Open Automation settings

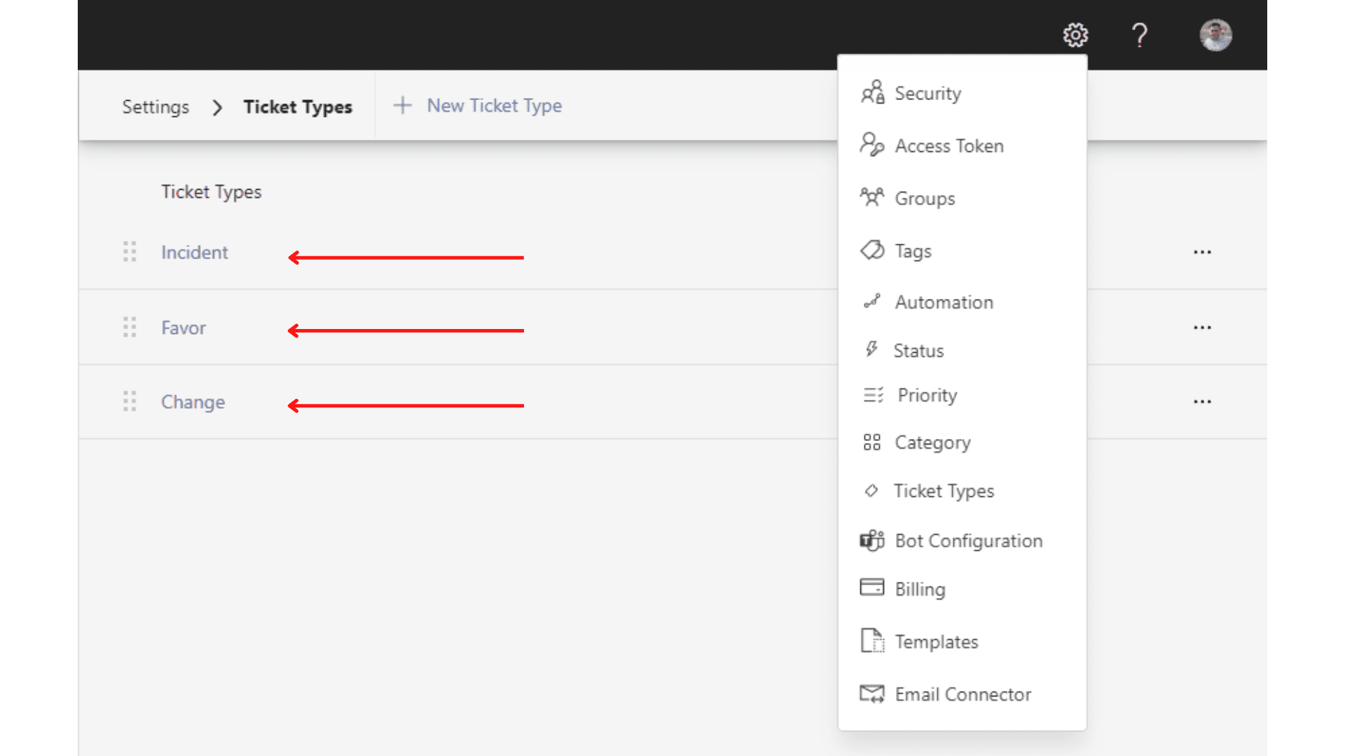944,302
